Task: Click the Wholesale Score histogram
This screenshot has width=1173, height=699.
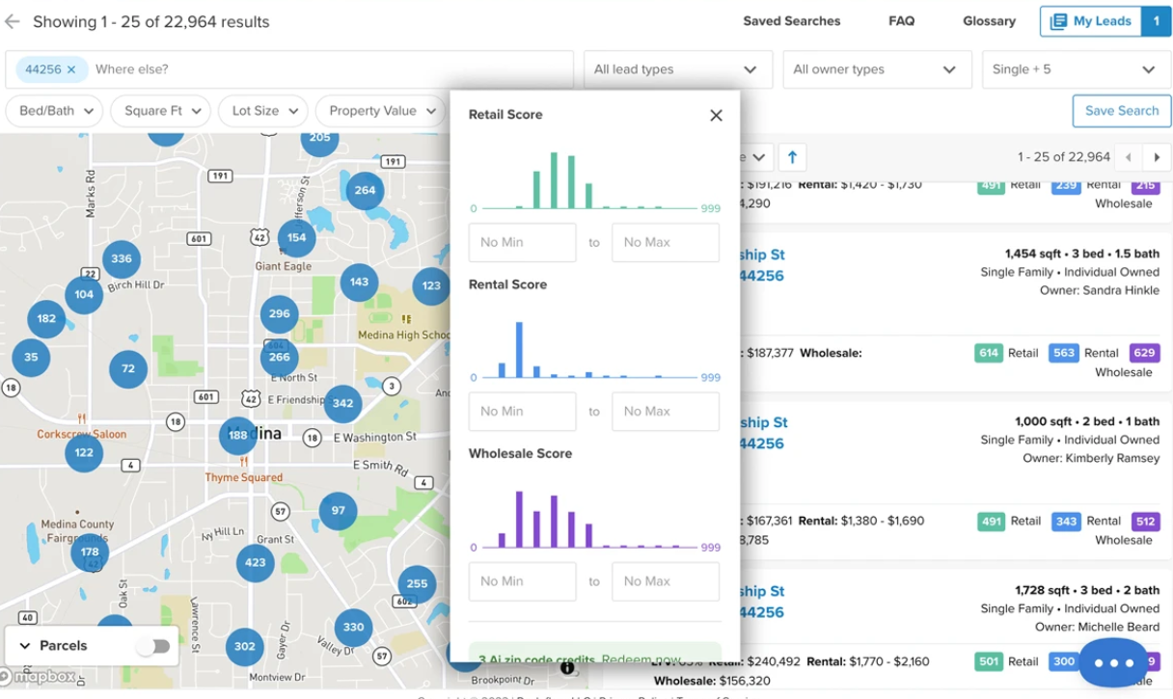Action: click(x=588, y=519)
